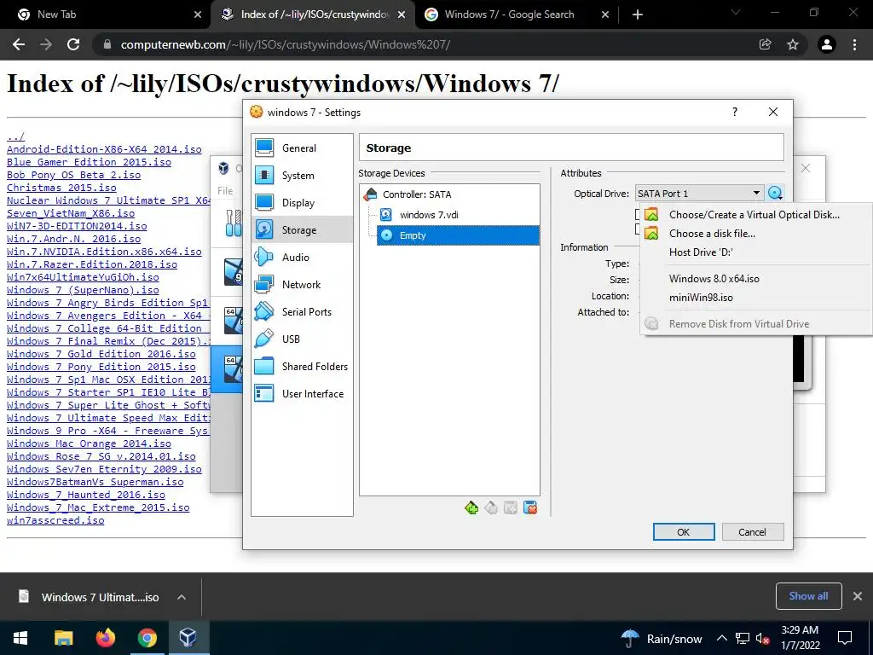Click the help question mark in Settings
873x655 pixels.
(735, 112)
